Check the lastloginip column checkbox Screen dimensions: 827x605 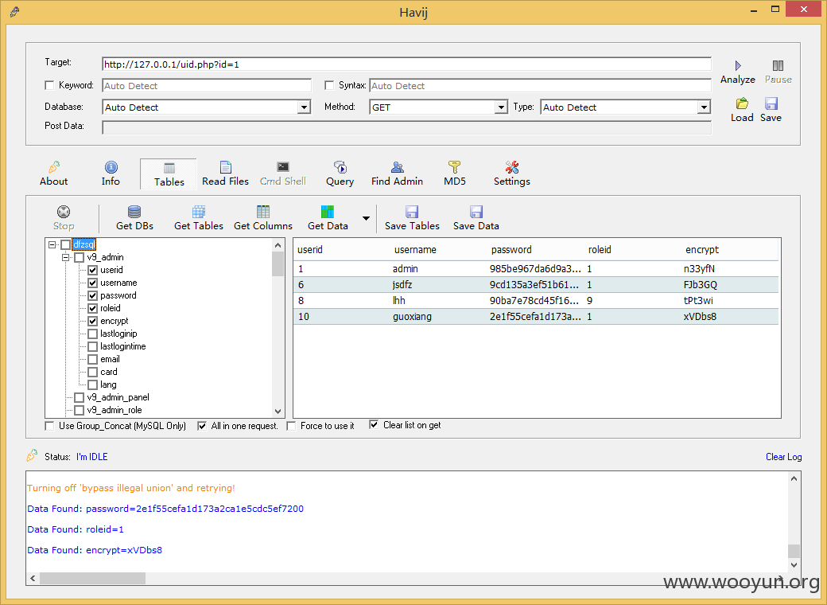point(92,334)
